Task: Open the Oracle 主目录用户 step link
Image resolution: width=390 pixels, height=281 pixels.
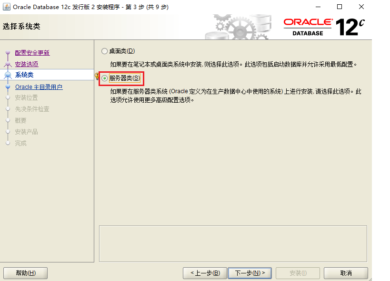Action: click(39, 87)
